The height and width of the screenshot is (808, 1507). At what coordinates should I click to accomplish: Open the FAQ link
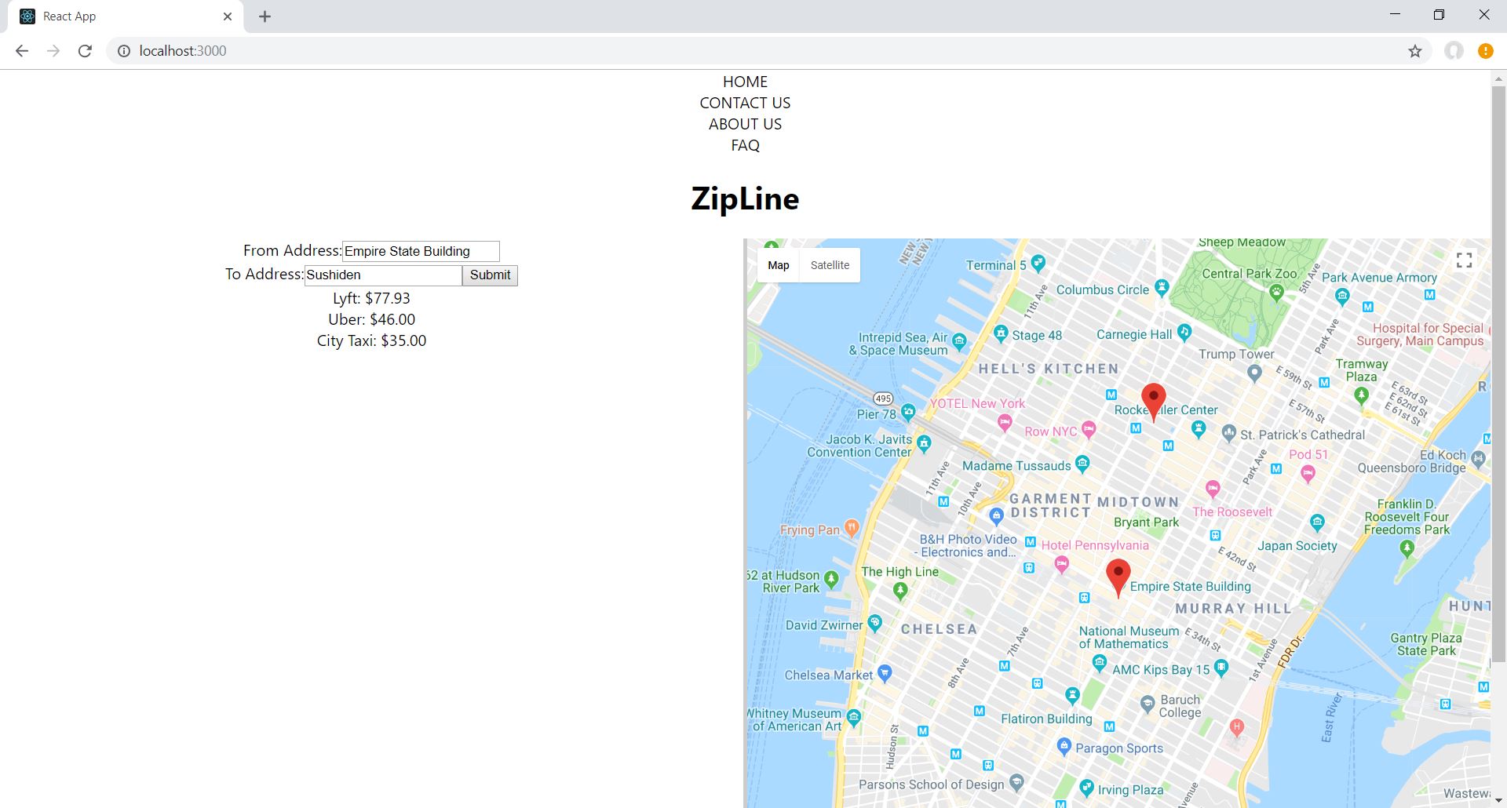click(x=745, y=145)
